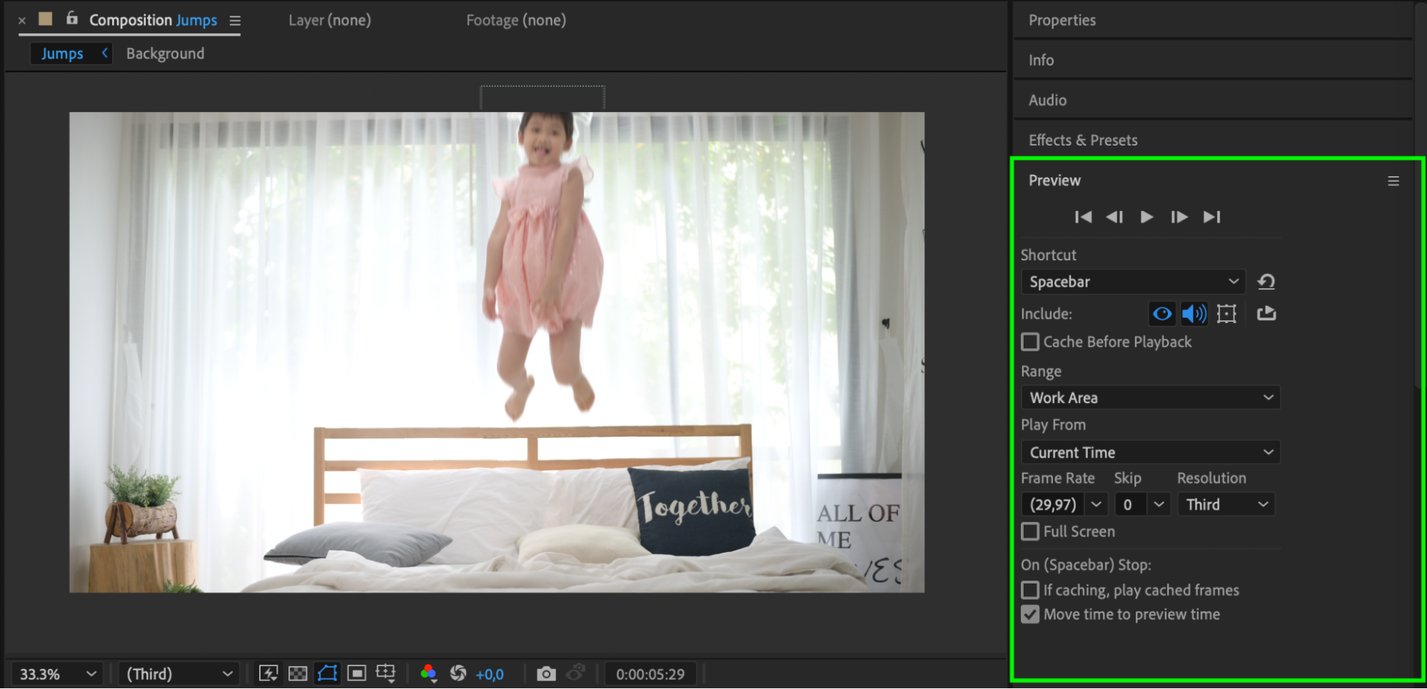Mute audio in preview Include options
Screen dimensions: 1427x689
tap(1194, 314)
